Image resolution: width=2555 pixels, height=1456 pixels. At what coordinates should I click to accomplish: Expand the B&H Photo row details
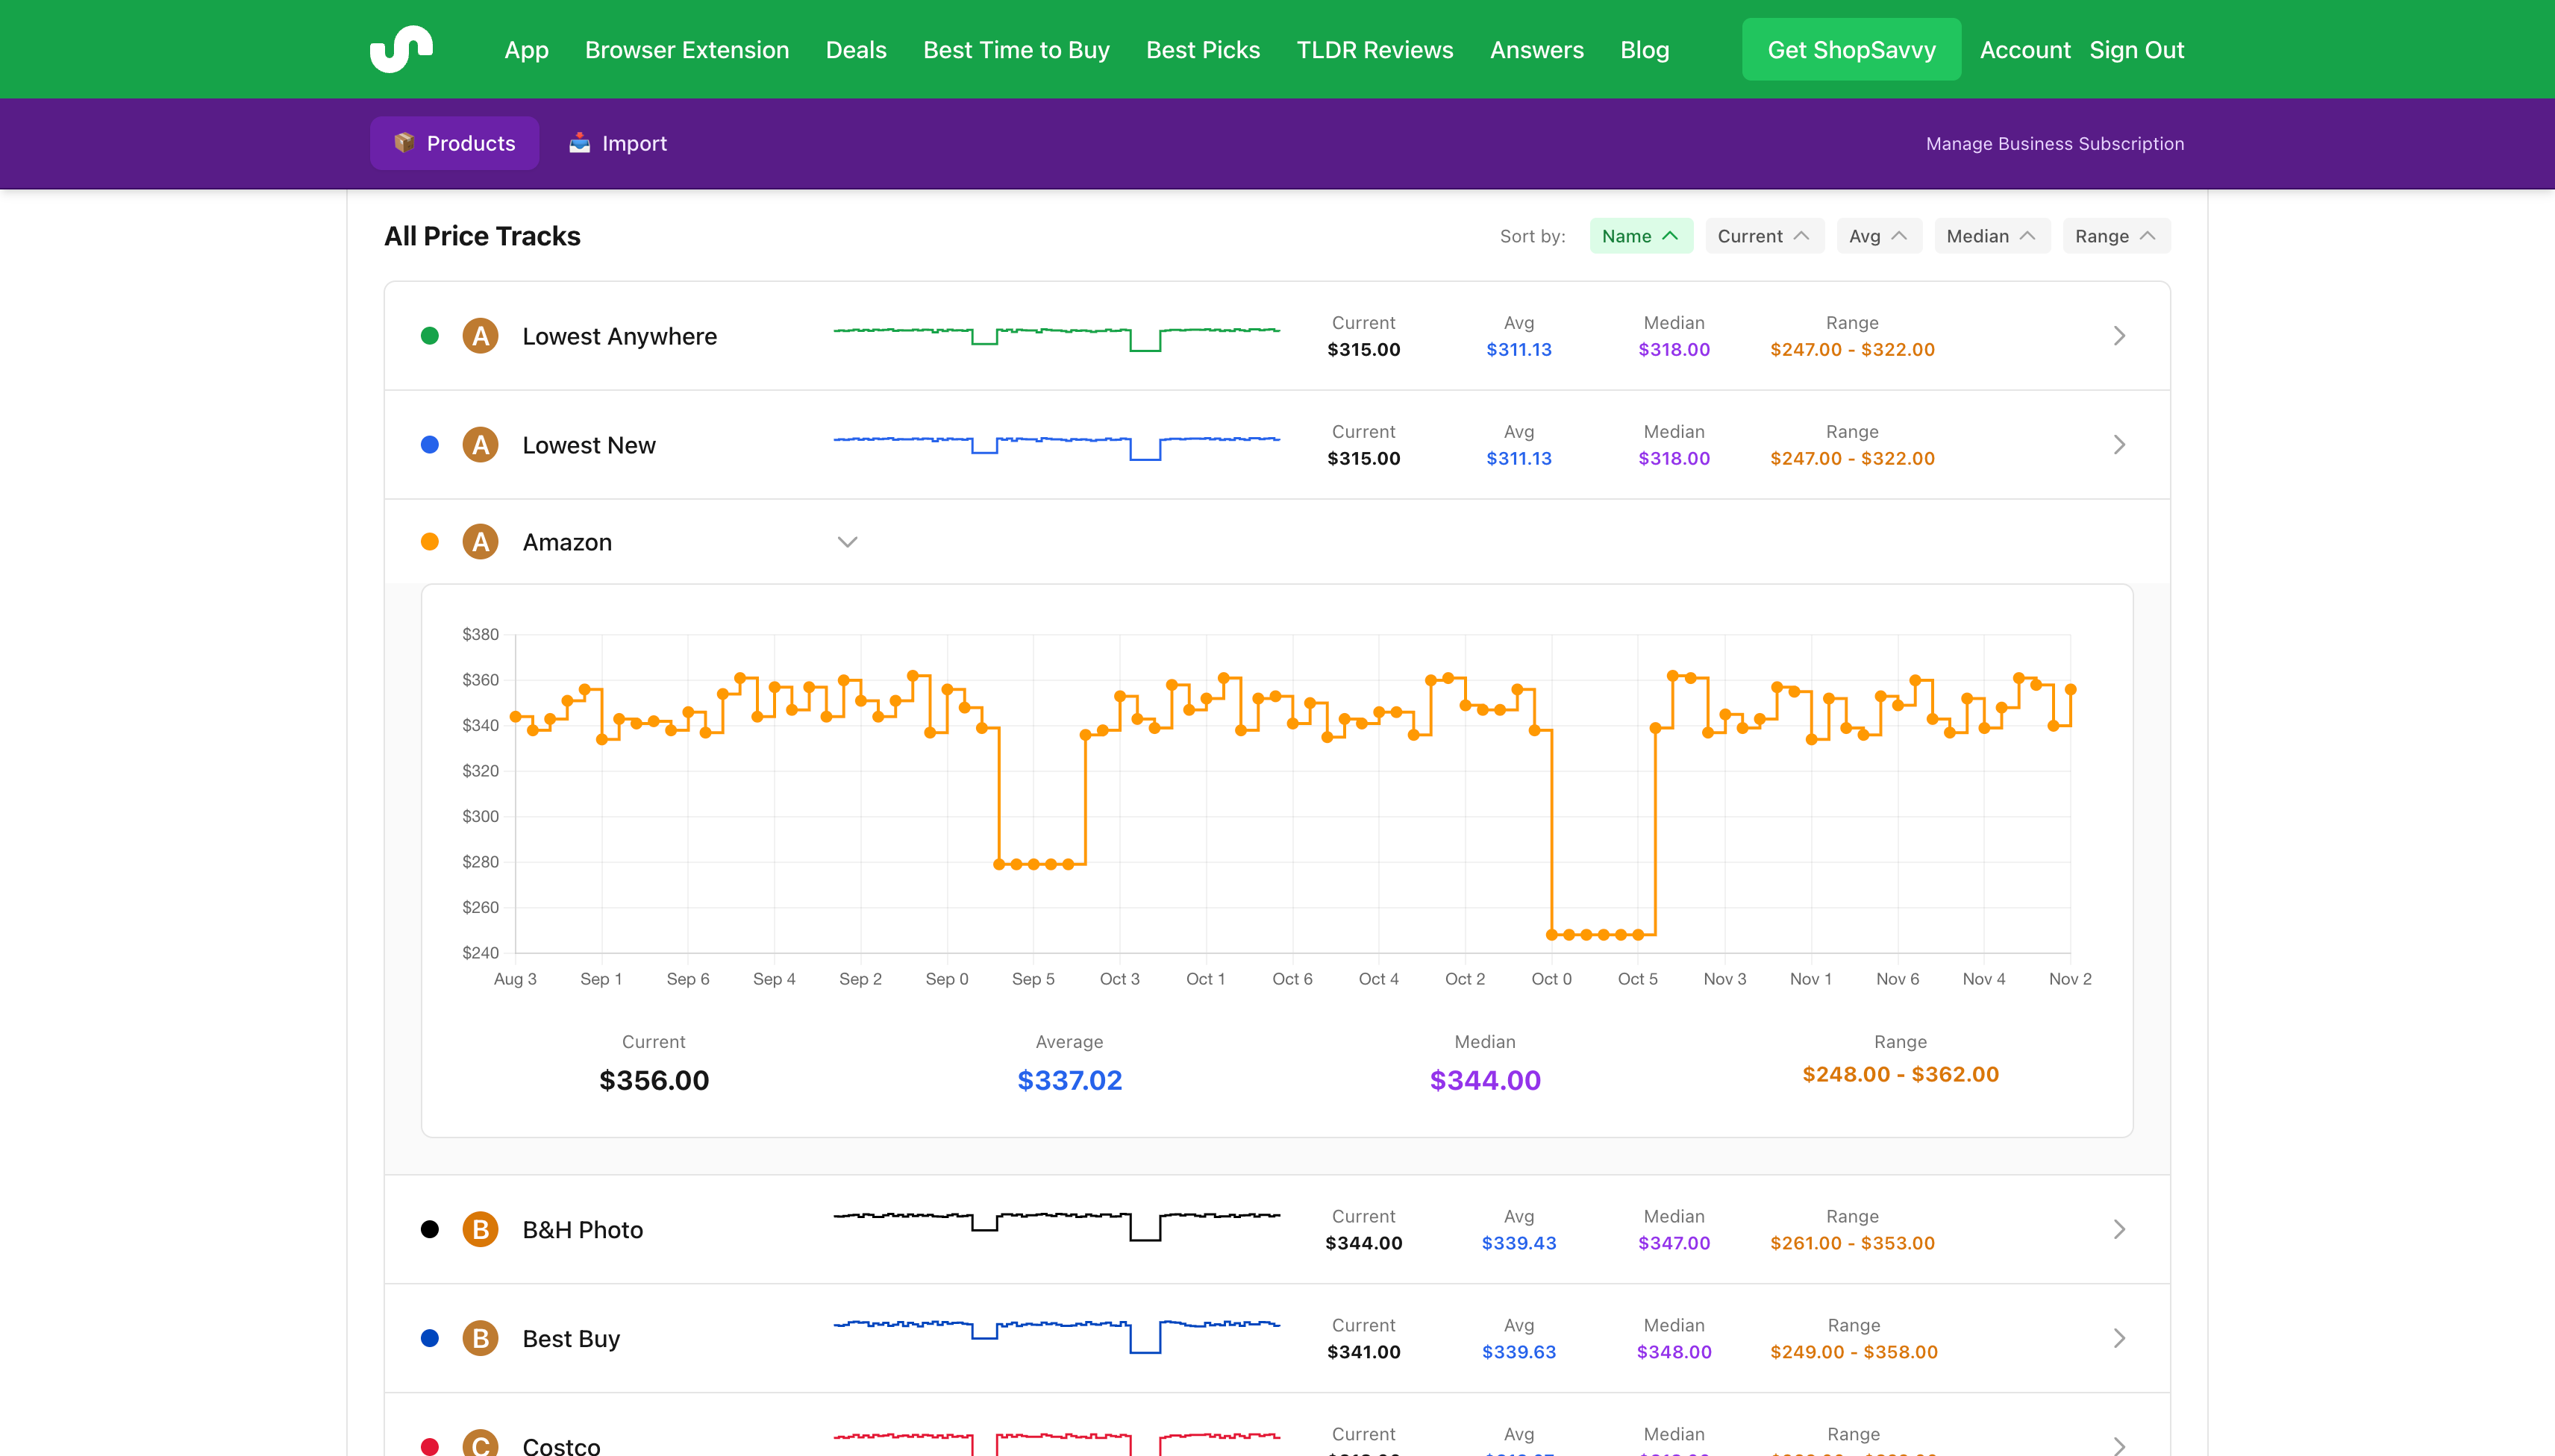2120,1229
